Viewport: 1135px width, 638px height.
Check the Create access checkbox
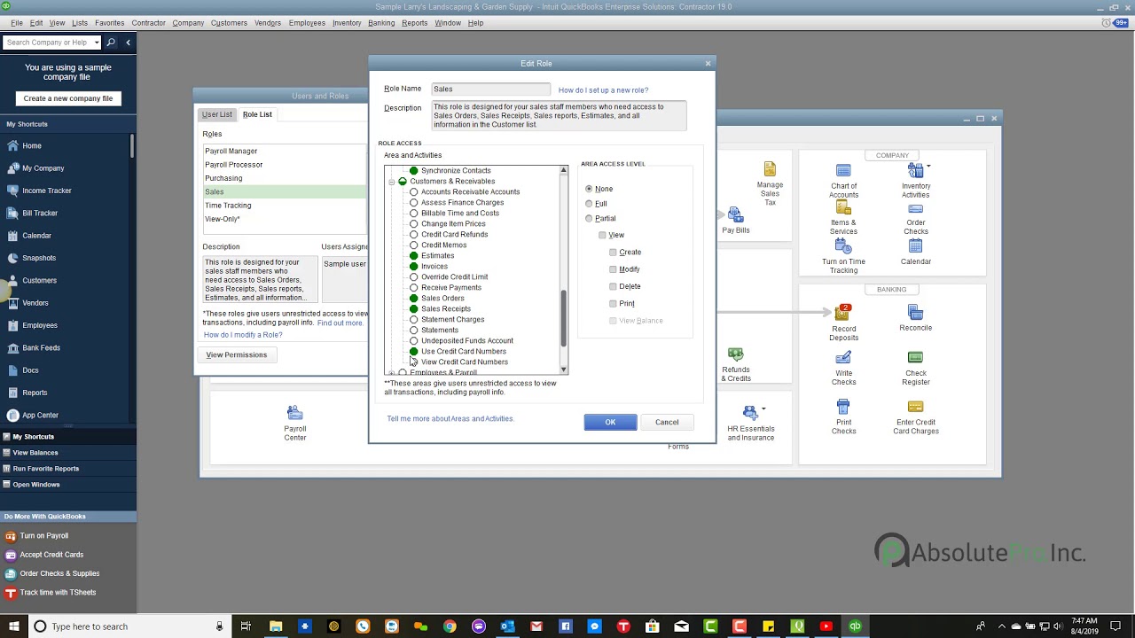613,253
